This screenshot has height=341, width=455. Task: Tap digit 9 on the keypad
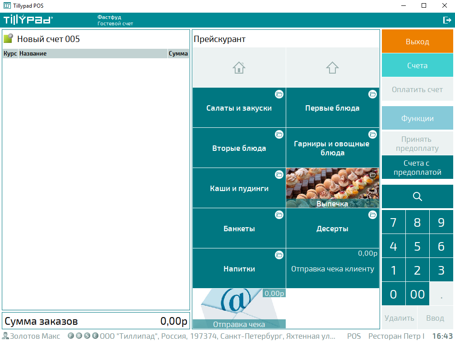[x=441, y=222]
